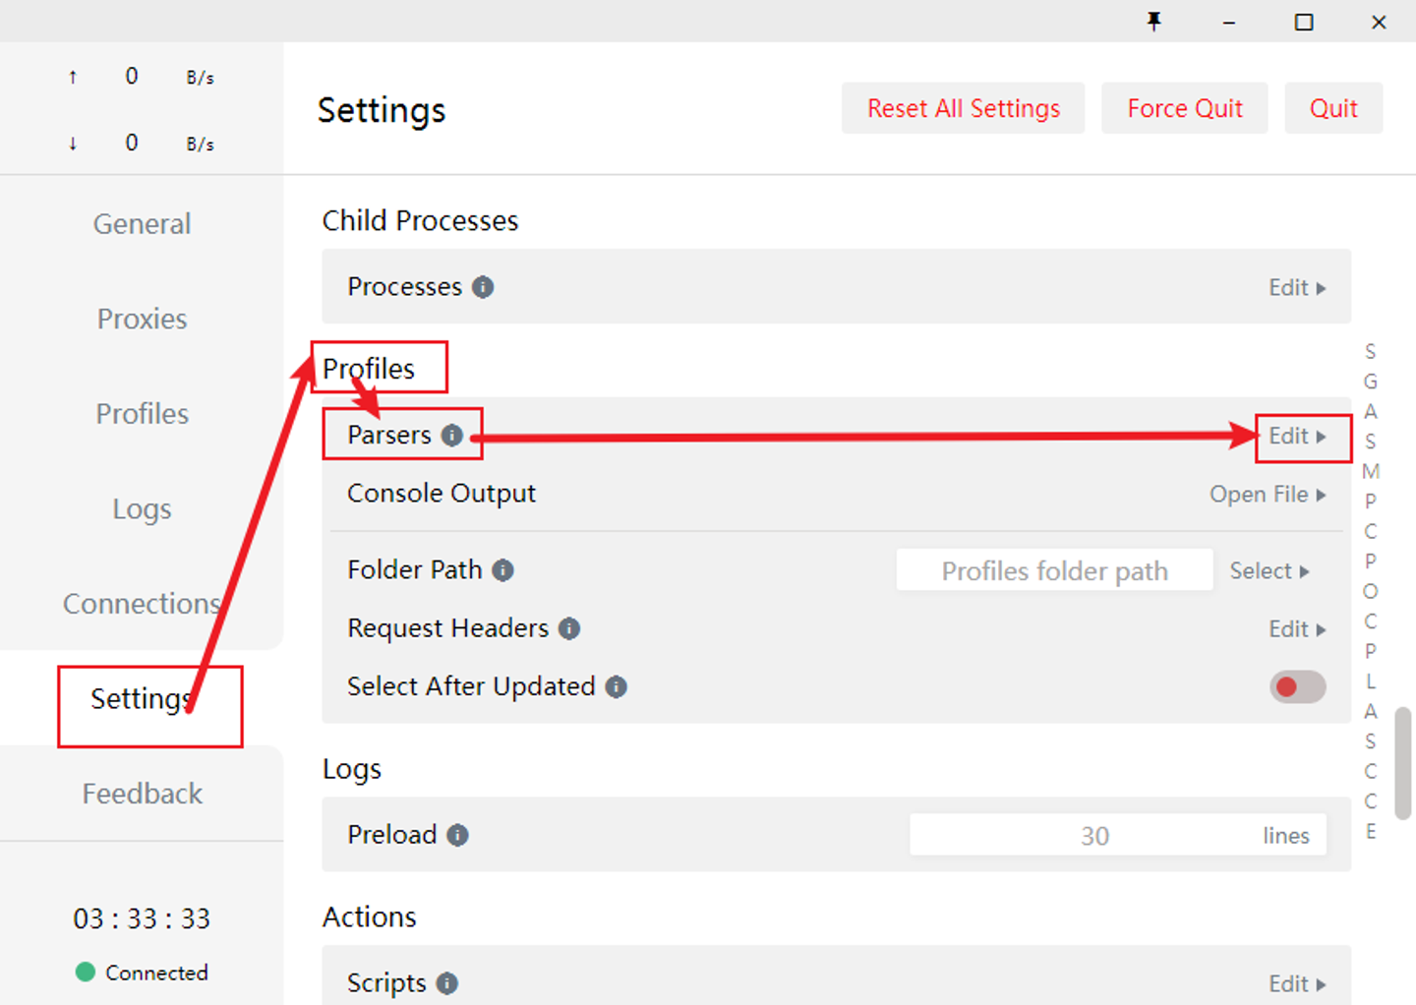Image resolution: width=1416 pixels, height=1005 pixels.
Task: Go to the Logs sidebar tab
Action: [142, 509]
